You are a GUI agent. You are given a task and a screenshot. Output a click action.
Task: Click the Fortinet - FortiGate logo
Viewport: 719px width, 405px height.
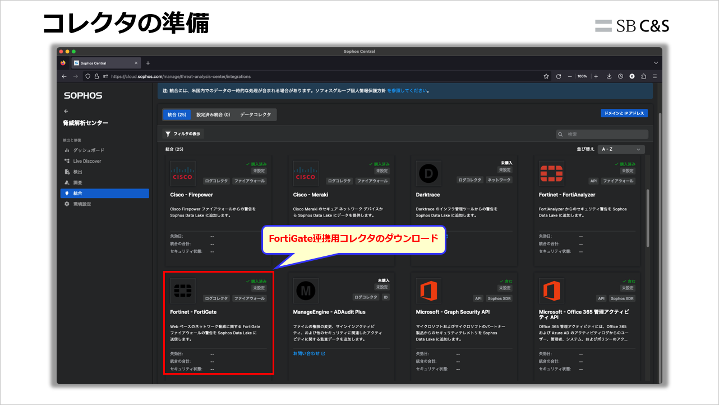pyautogui.click(x=183, y=291)
